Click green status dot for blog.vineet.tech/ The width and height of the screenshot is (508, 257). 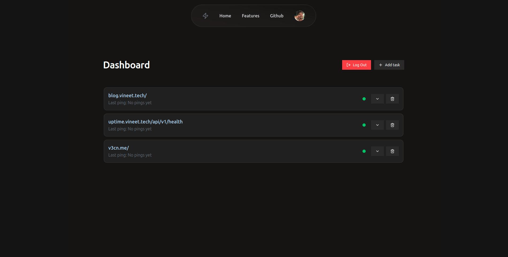tap(364, 99)
